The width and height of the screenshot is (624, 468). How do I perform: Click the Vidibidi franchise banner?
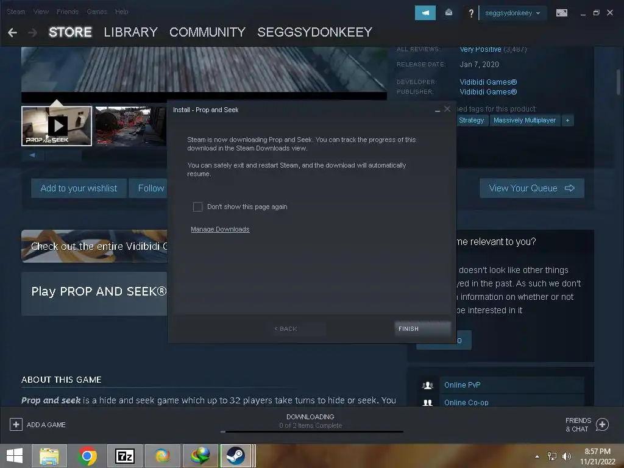94,246
